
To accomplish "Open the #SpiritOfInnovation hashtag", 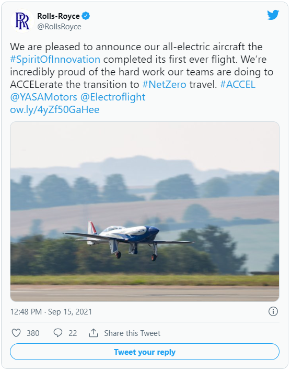I will 55,59.
